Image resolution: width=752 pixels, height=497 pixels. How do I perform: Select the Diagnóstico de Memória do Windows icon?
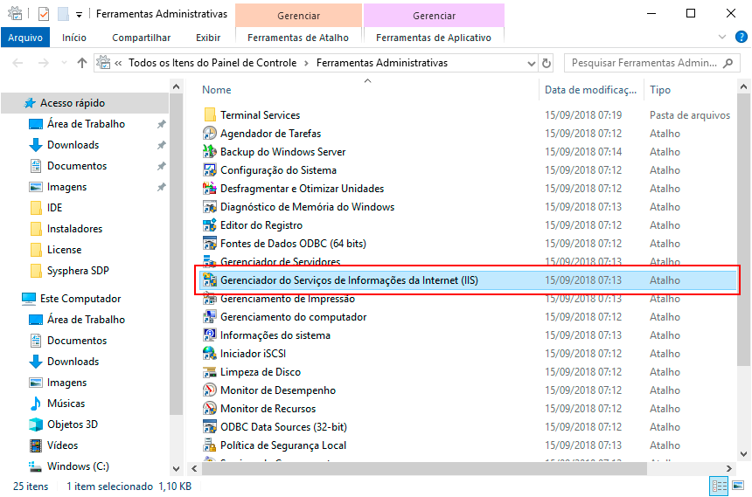pos(210,206)
